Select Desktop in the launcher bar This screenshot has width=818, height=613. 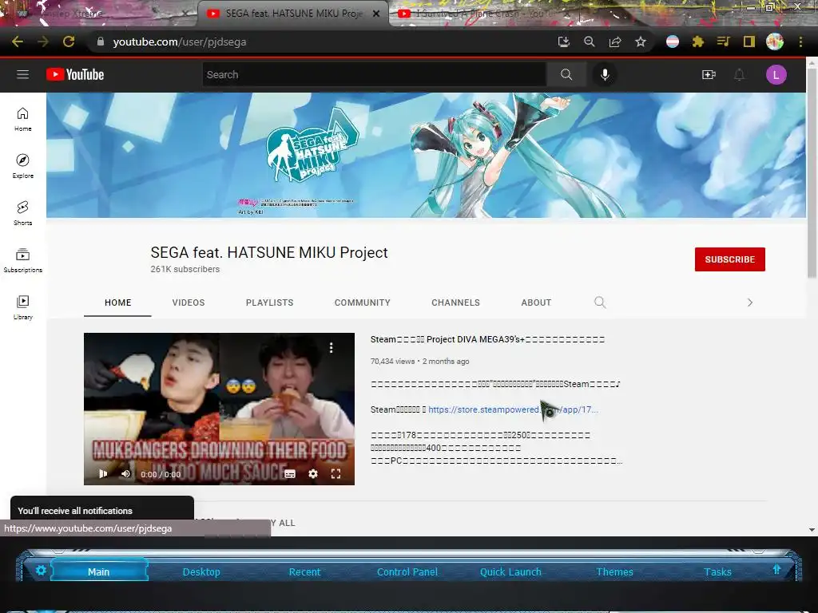click(x=201, y=571)
